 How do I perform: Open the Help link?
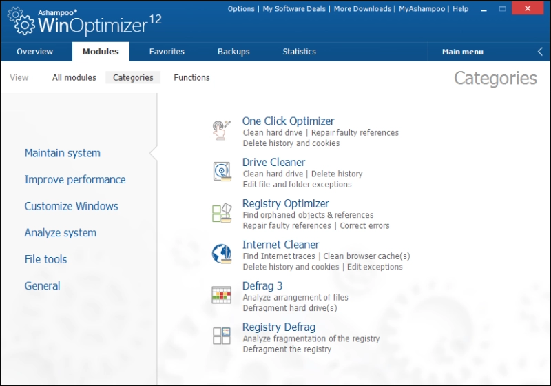pyautogui.click(x=460, y=9)
